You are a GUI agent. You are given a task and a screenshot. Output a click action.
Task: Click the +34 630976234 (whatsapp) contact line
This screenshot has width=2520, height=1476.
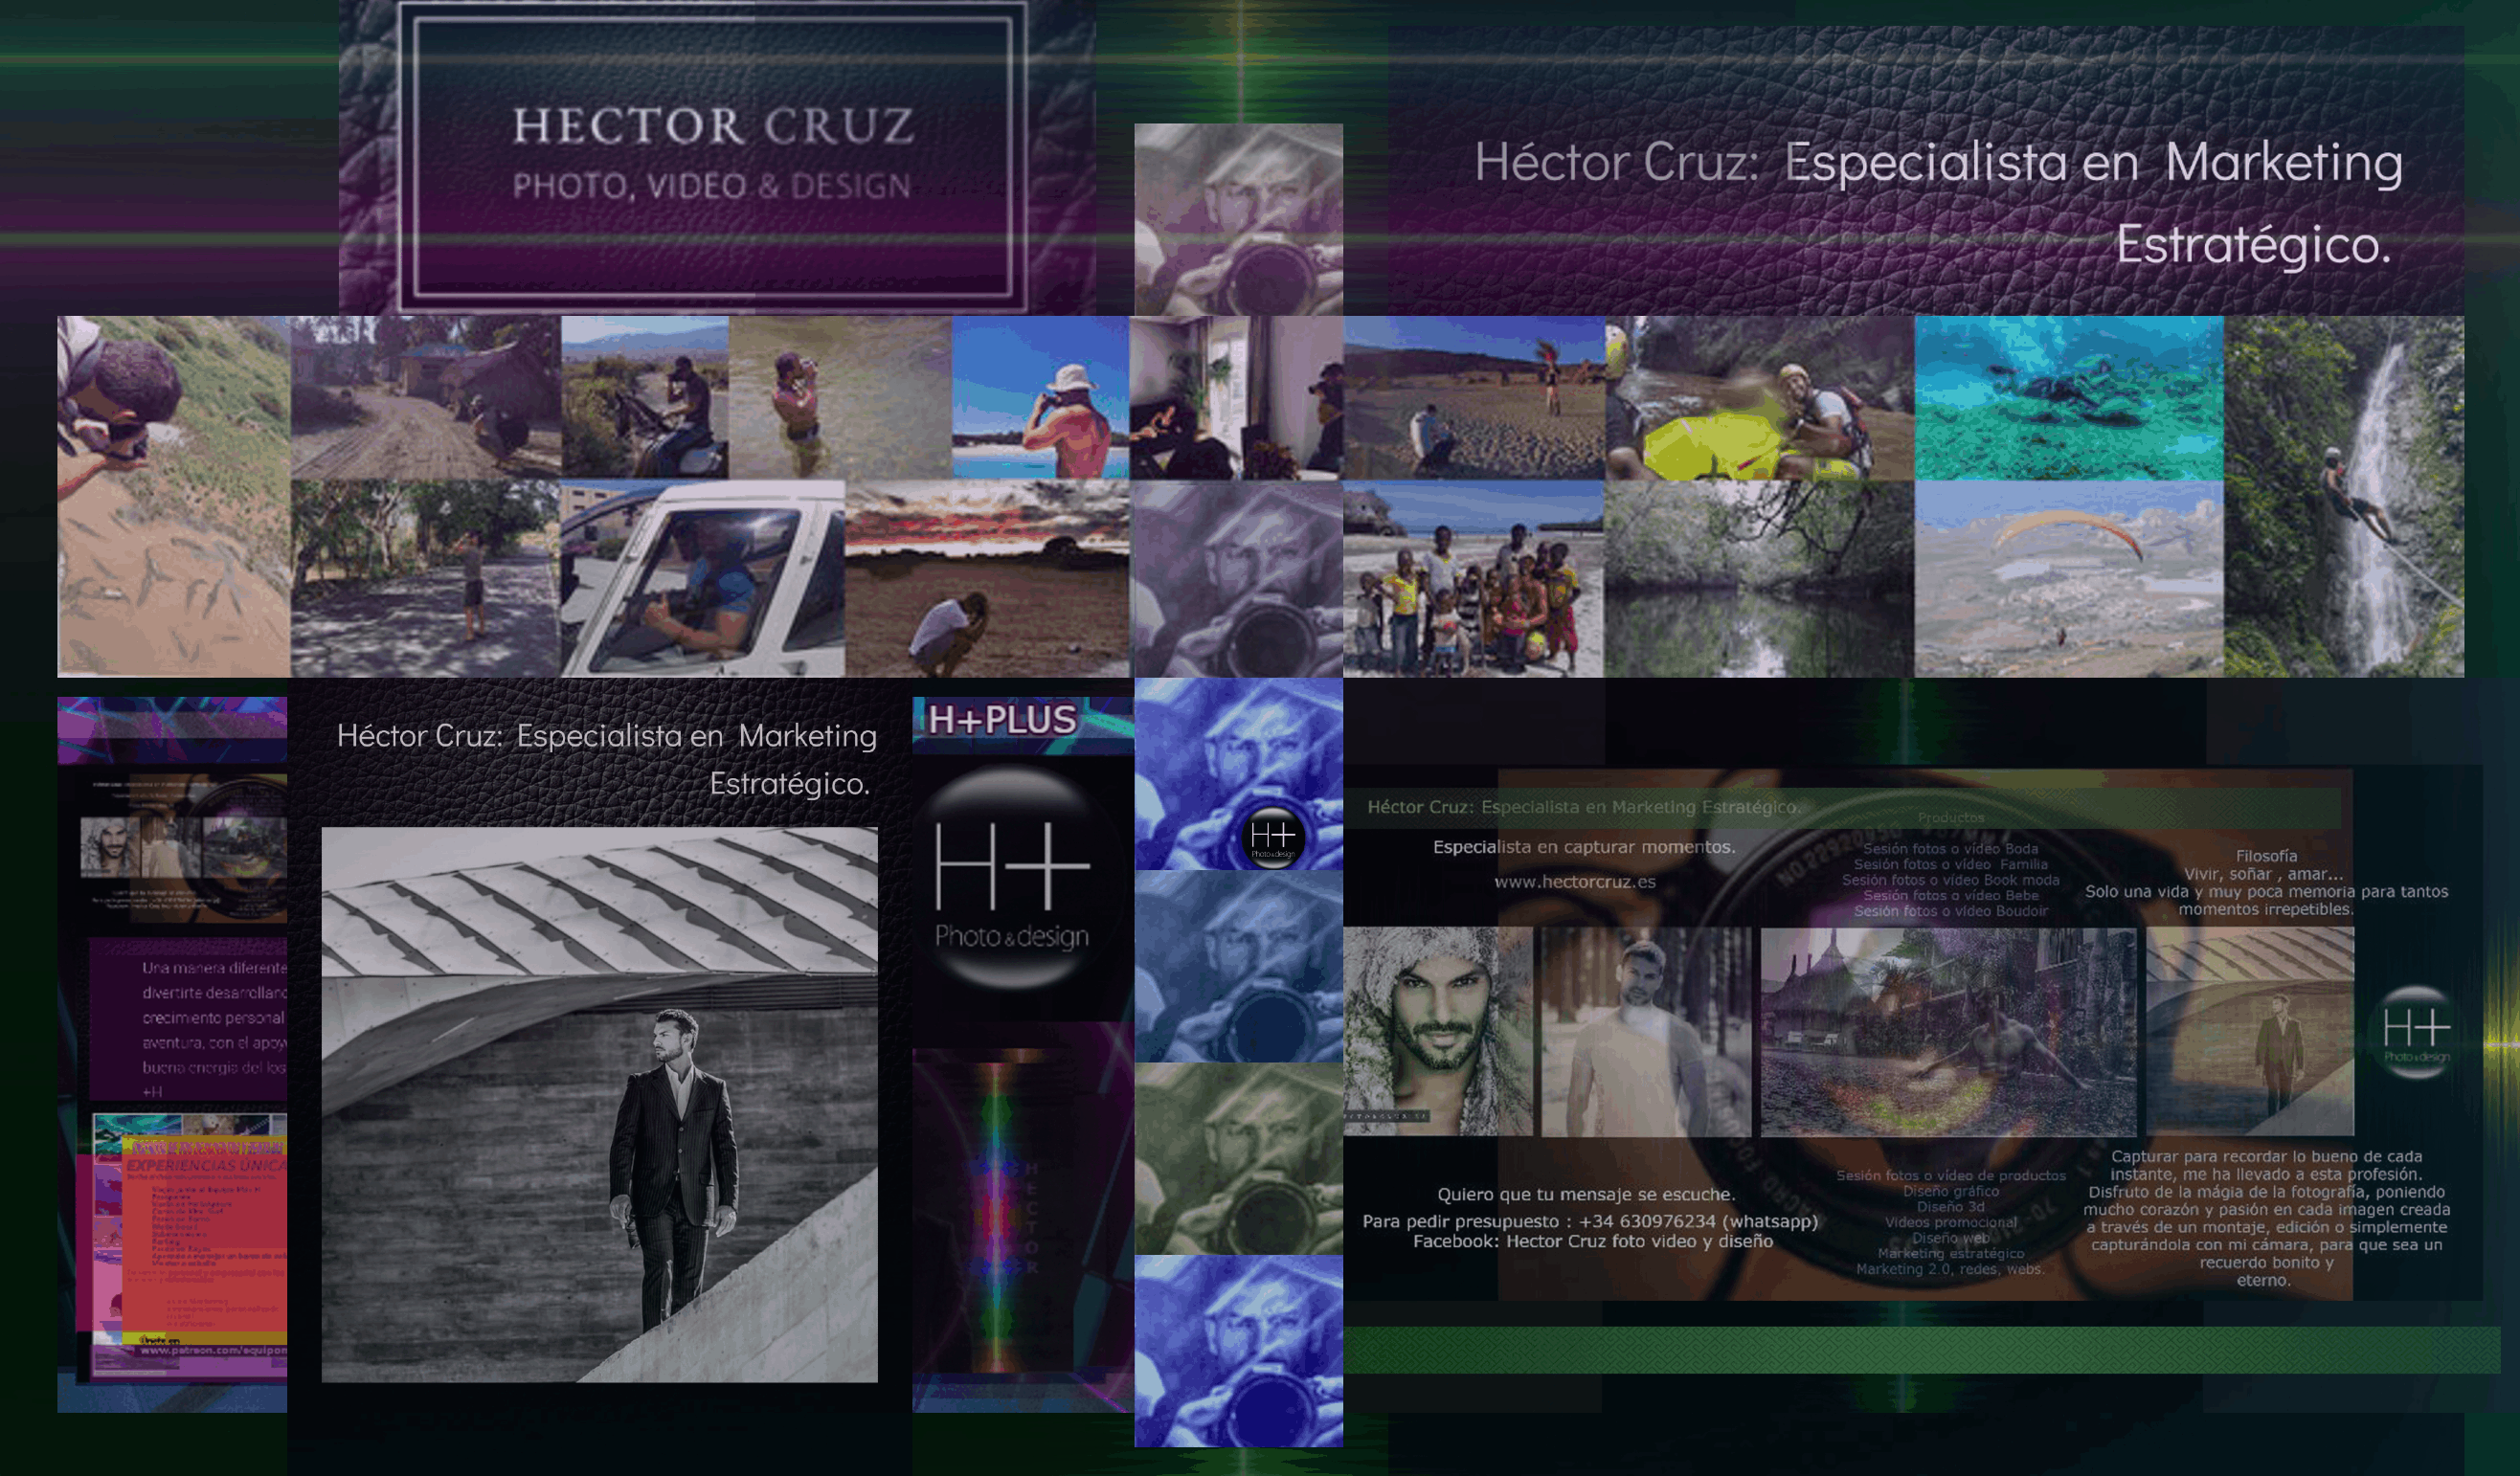tap(1590, 1221)
